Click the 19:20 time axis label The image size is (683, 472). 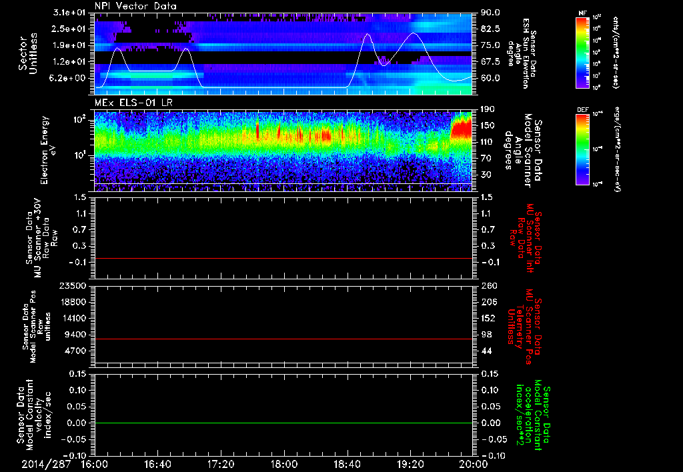[410, 464]
